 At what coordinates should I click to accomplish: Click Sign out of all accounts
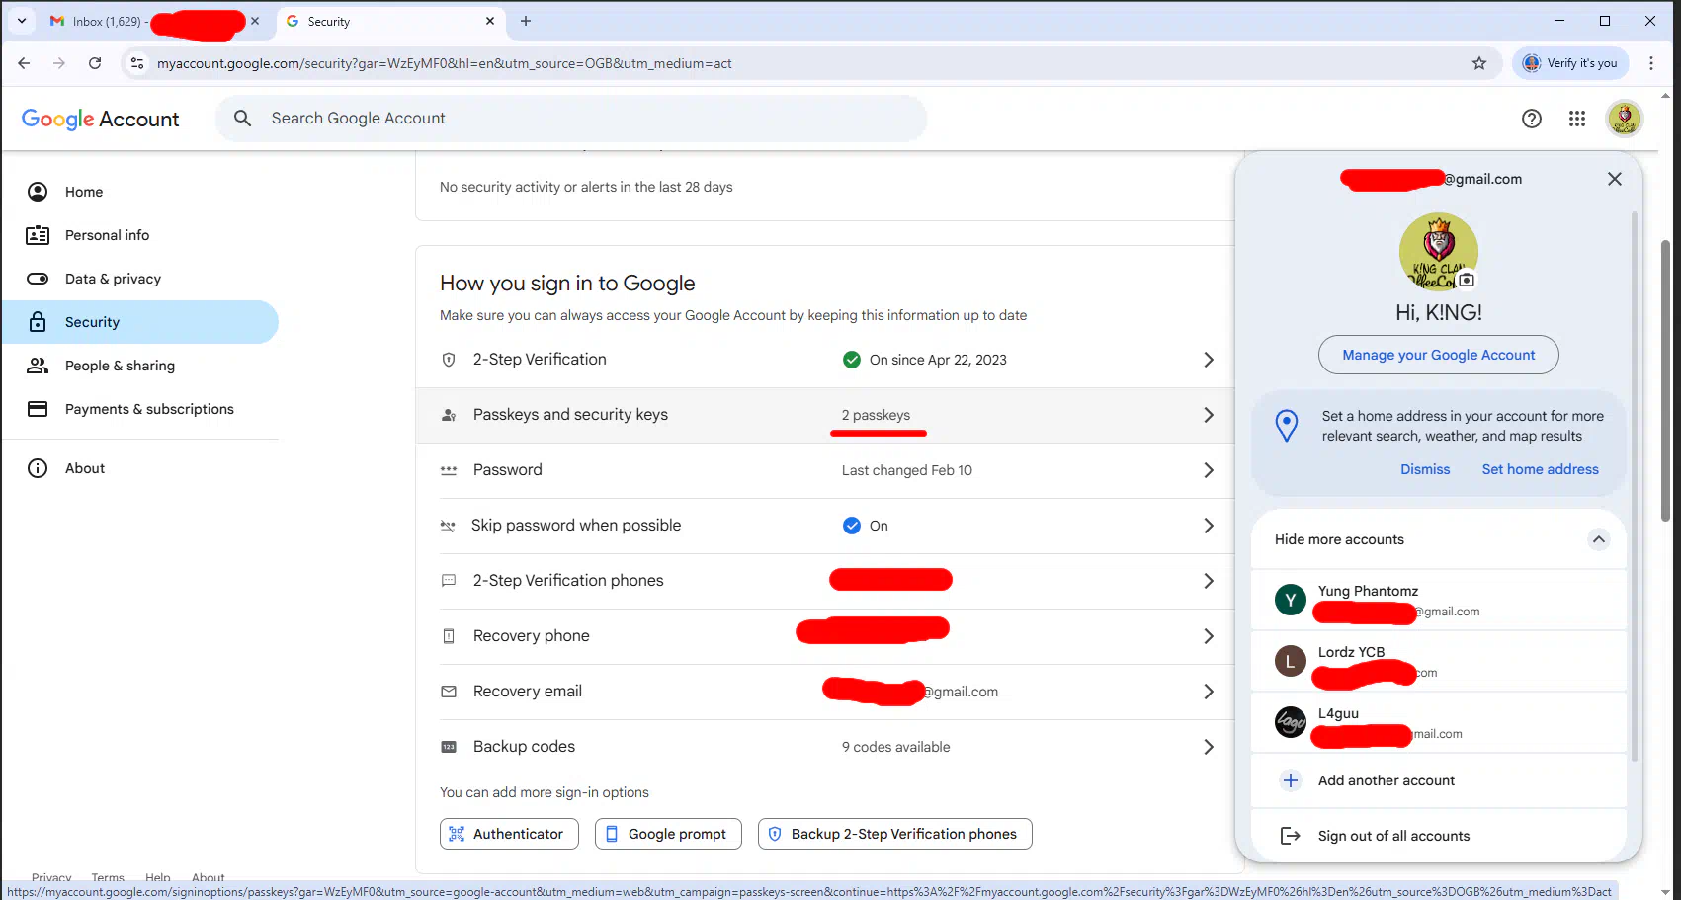(x=1439, y=836)
